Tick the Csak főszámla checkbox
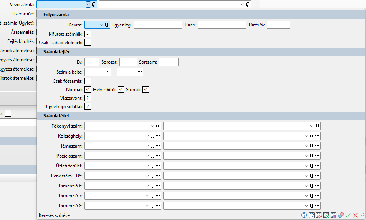The image size is (366, 220). pyautogui.click(x=88, y=81)
